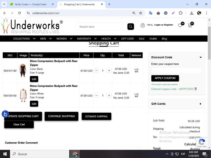Expand the WOMEN menu chevron
The height and width of the screenshot is (158, 211).
point(71,39)
